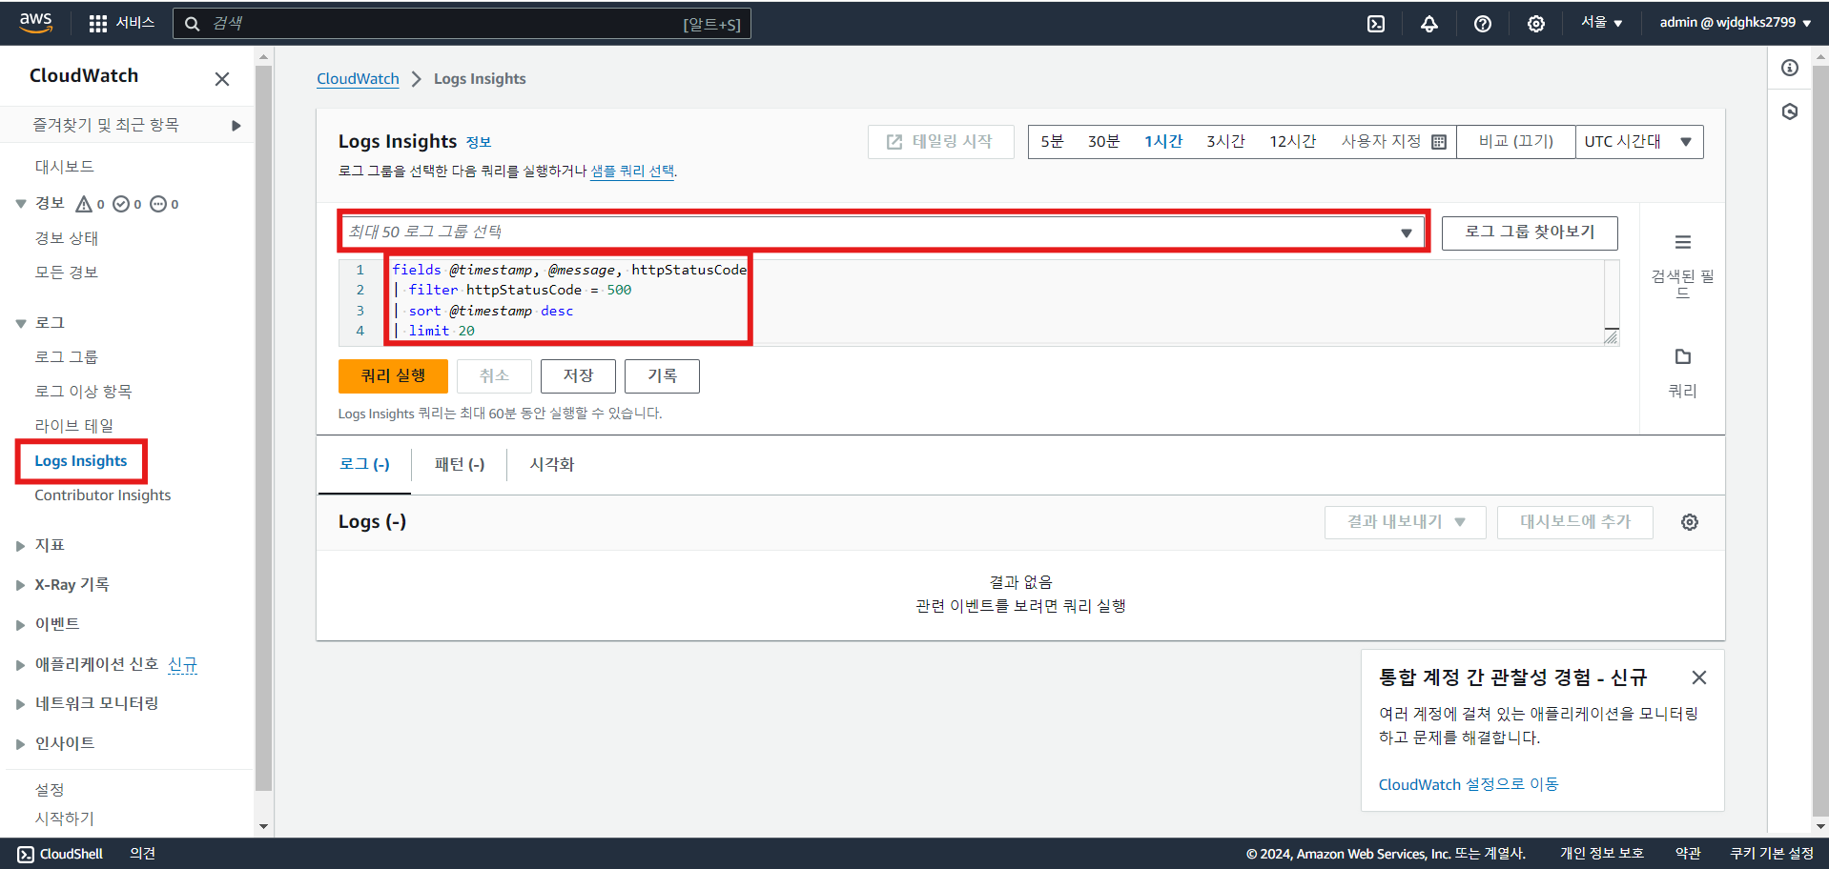Click the 테일링 시작 button
This screenshot has height=869, width=1829.
point(940,142)
